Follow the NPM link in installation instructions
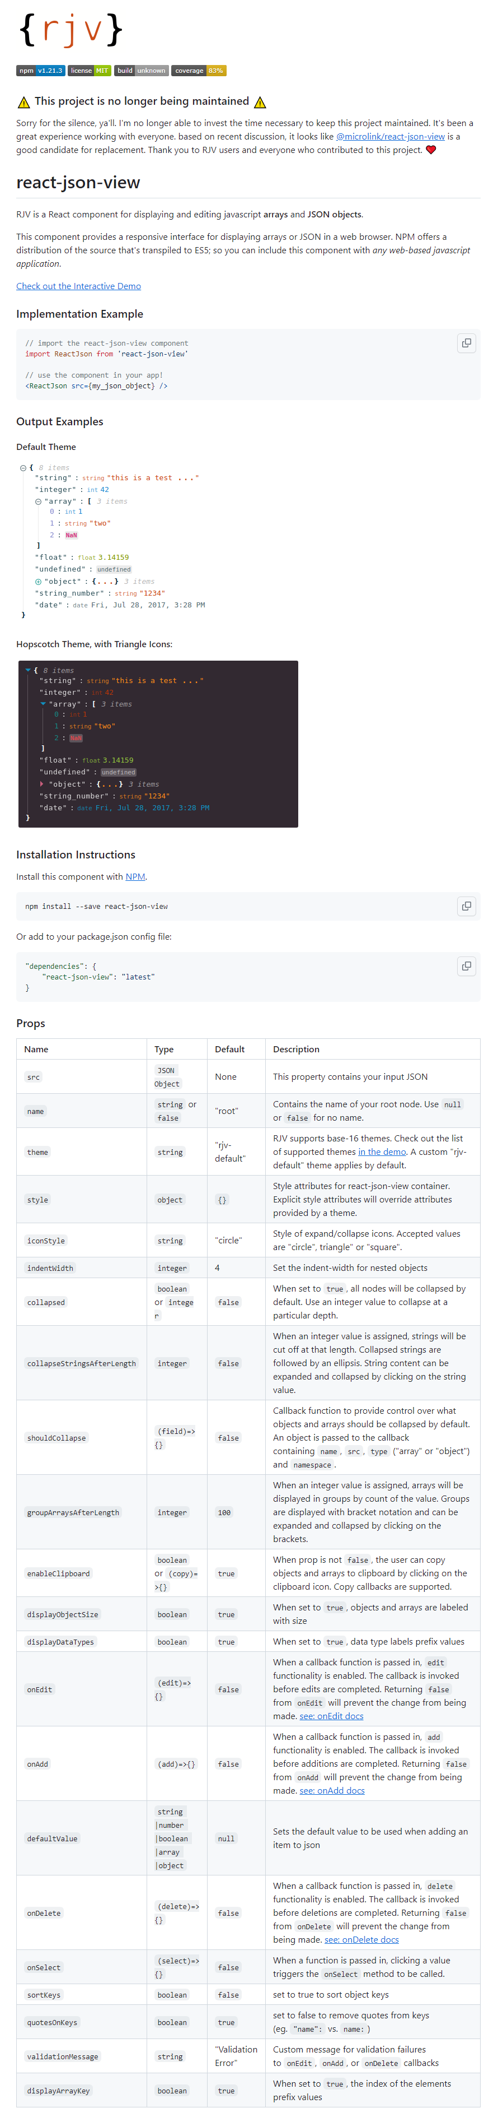 135,876
